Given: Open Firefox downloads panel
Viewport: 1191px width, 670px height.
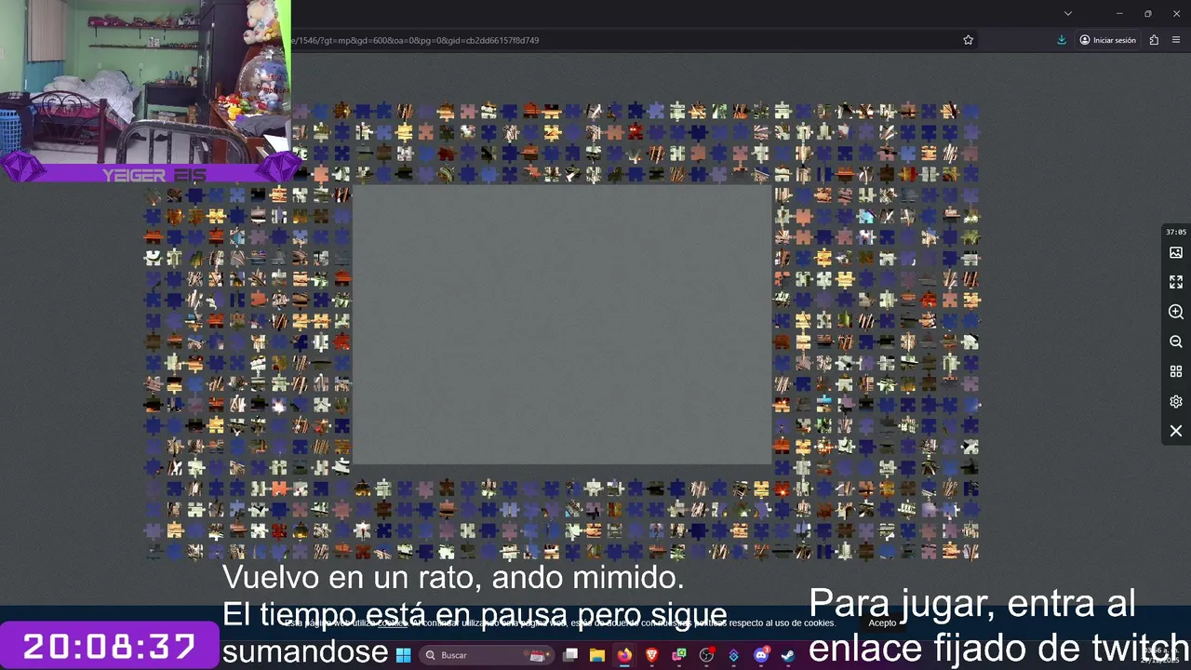Looking at the screenshot, I should click(x=1062, y=40).
